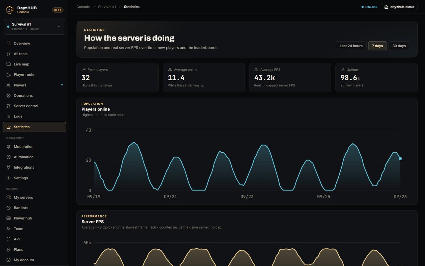
Task: Click the Automation clock icon
Action: pyautogui.click(x=9, y=157)
